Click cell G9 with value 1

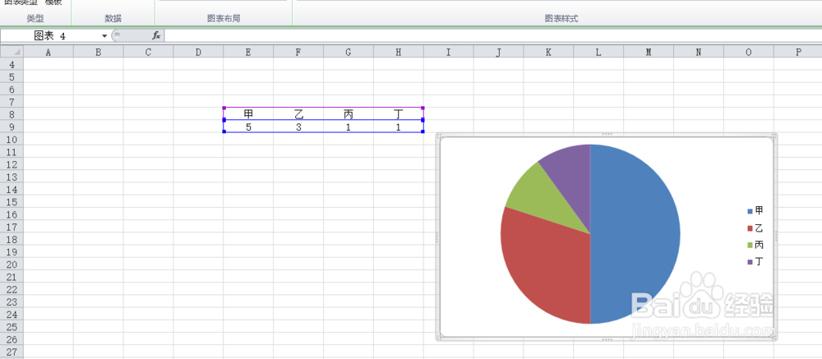click(349, 127)
